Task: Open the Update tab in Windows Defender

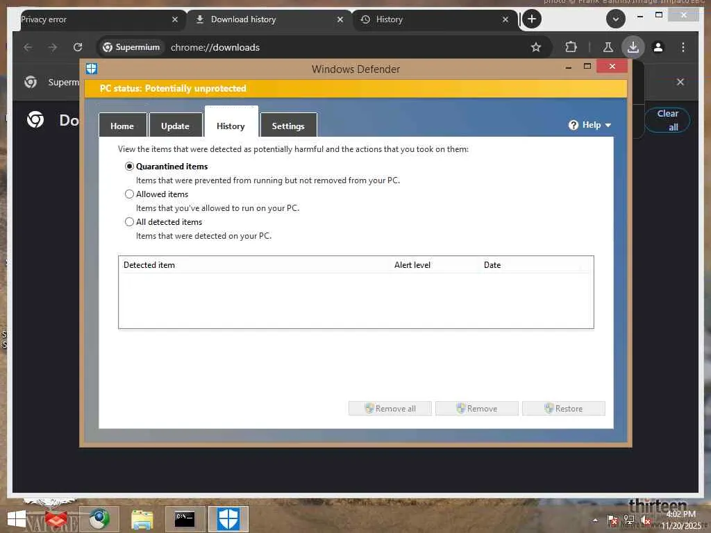Action: [x=176, y=126]
